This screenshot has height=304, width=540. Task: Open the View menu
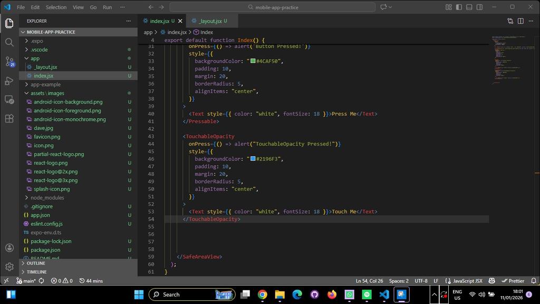[78, 7]
